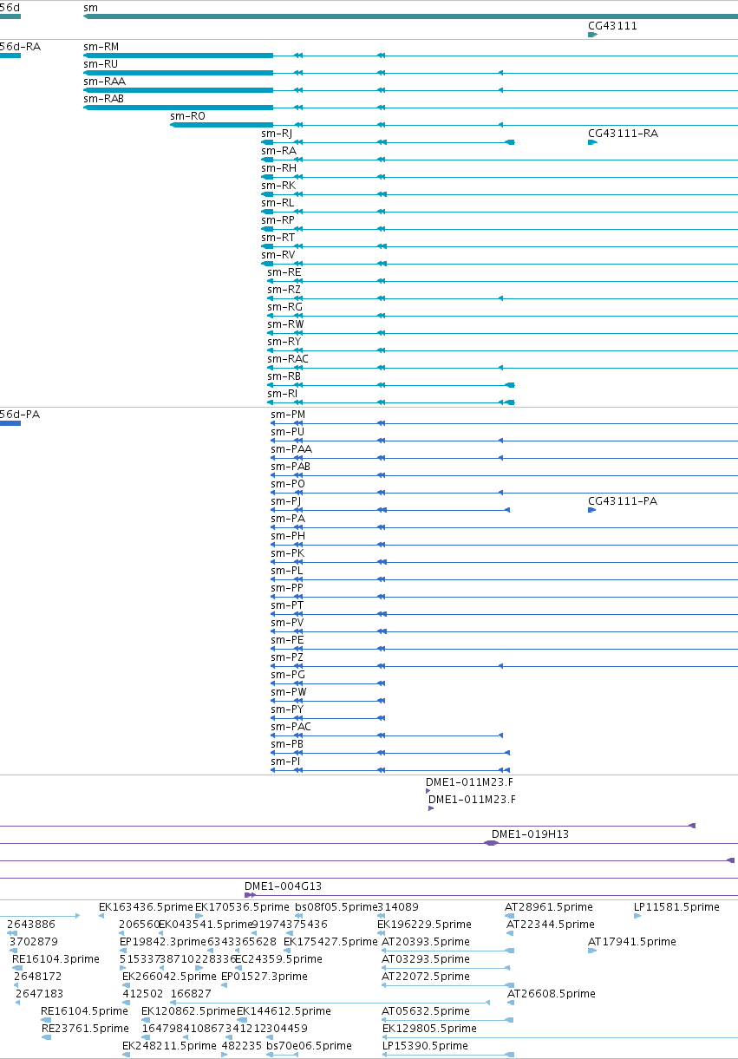Screen dimensions: 738x1059
Task: Click the sm-RJ transcript label
Action: coord(277,134)
